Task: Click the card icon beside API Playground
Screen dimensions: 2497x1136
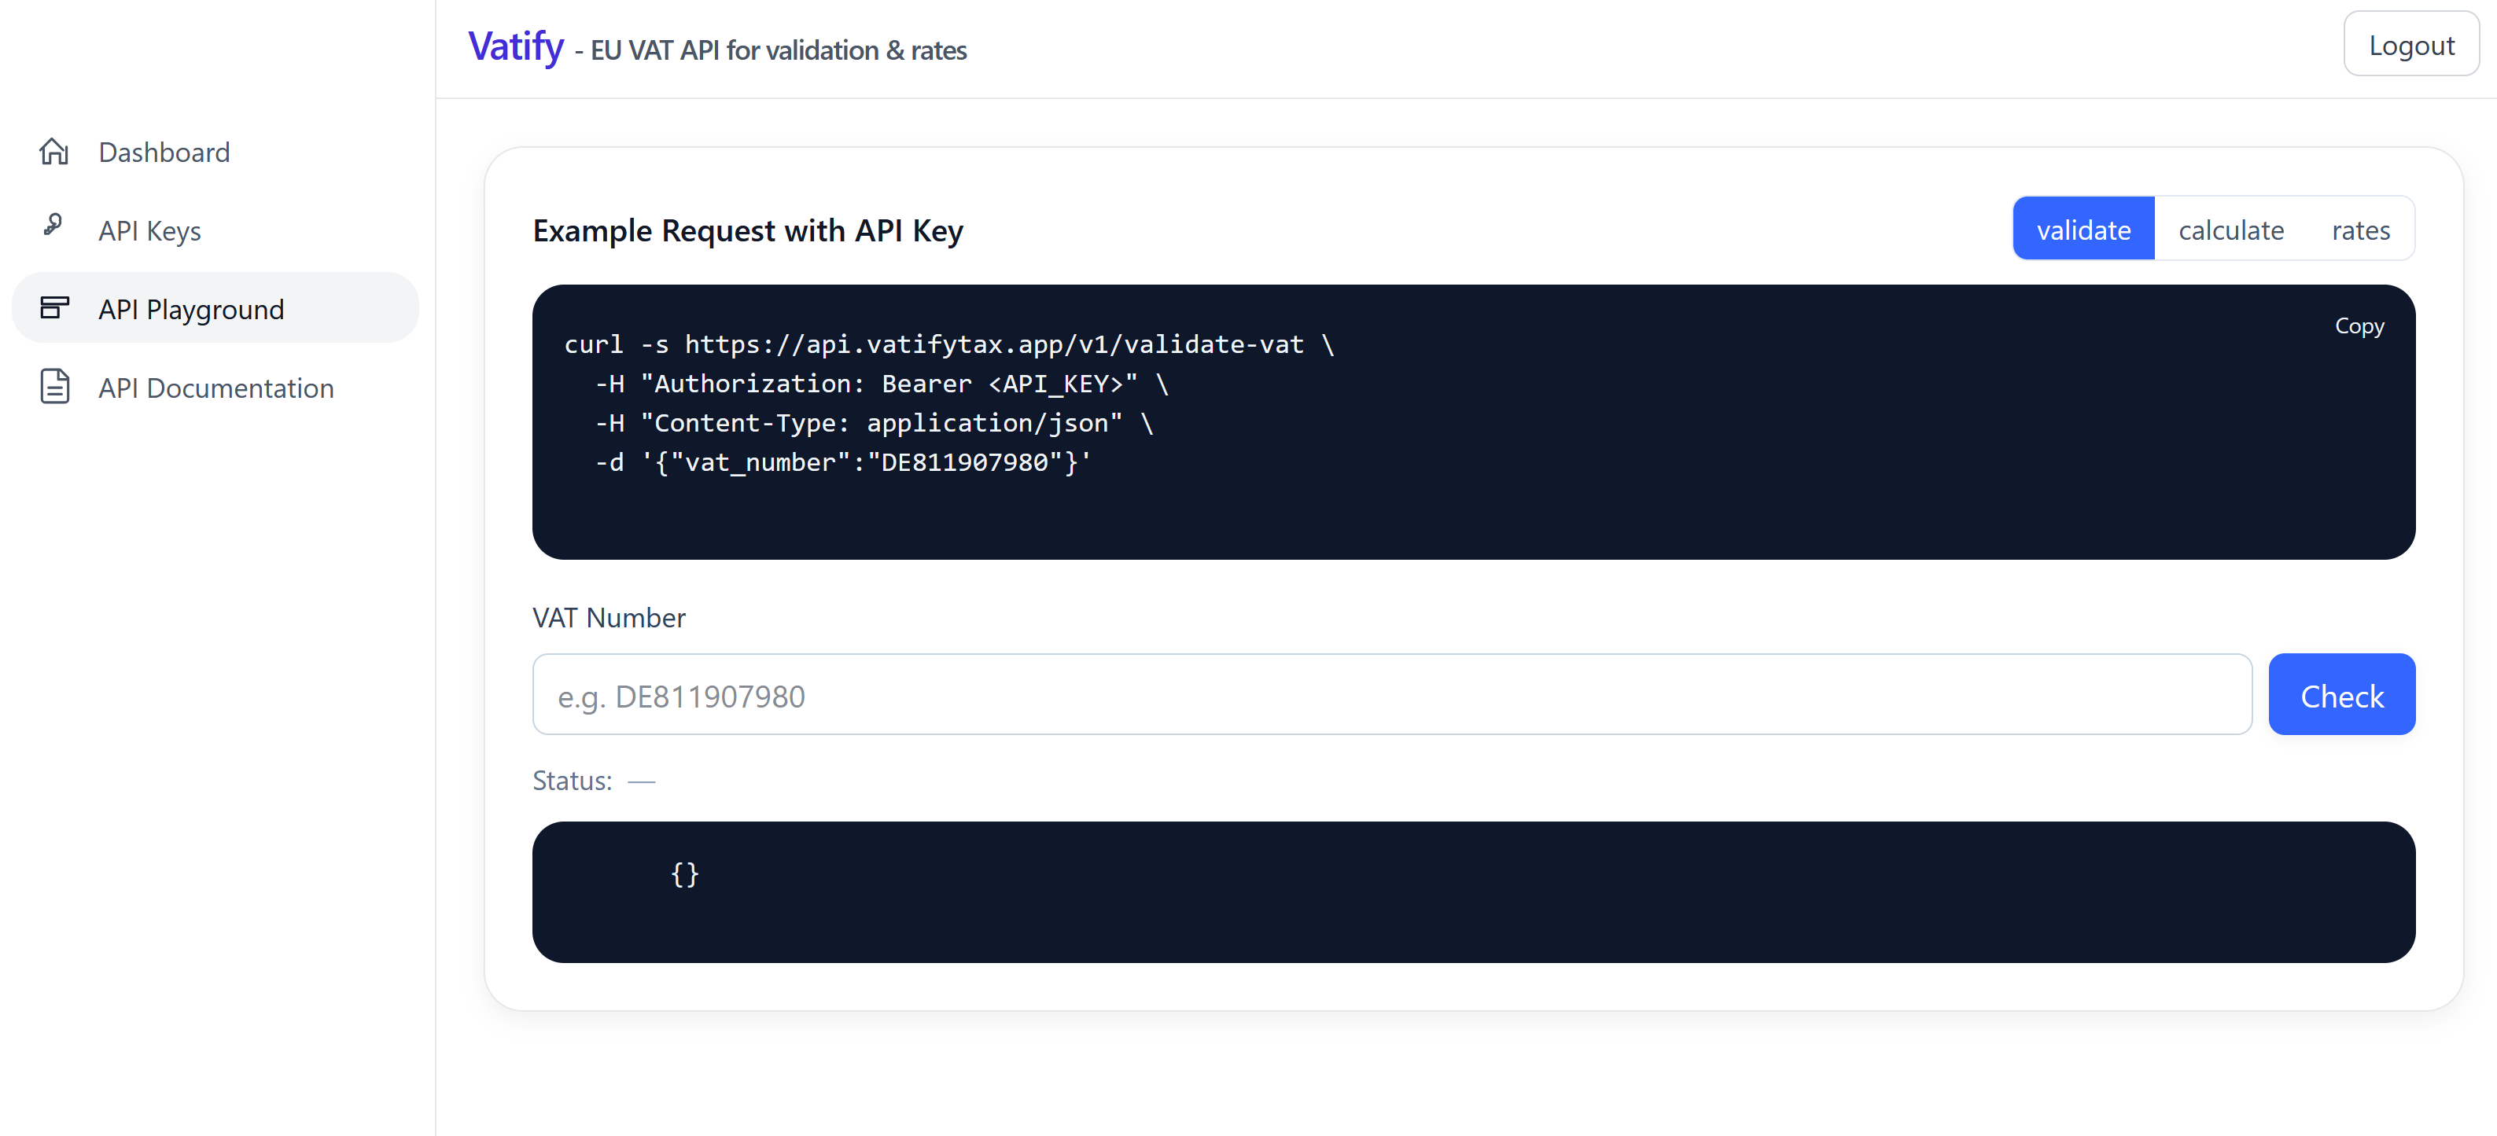Action: pyautogui.click(x=53, y=307)
